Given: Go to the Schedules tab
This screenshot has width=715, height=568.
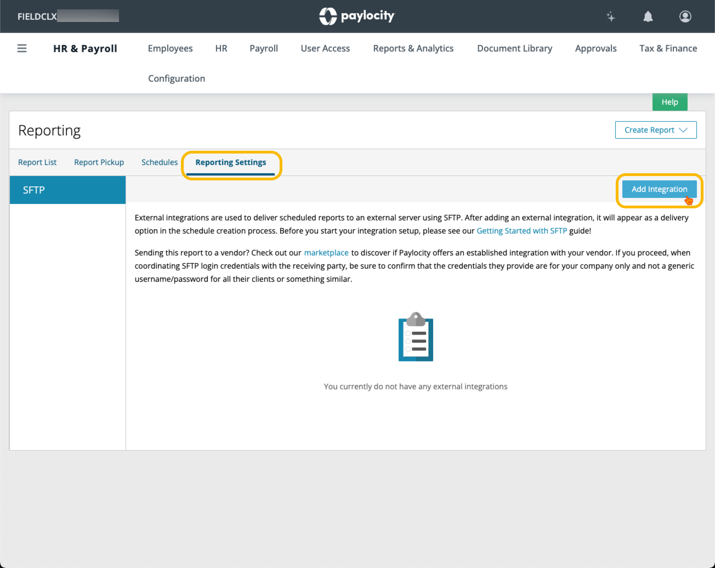Looking at the screenshot, I should 160,162.
